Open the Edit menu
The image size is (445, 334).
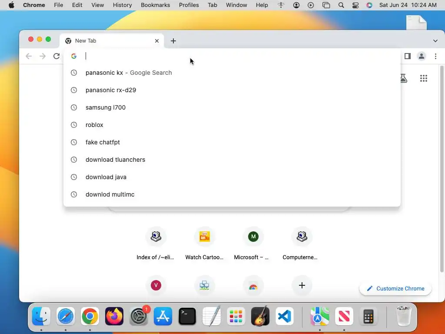77,5
